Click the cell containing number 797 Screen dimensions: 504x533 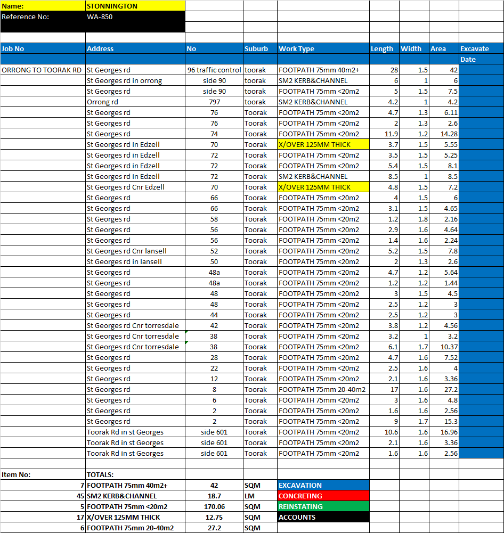tap(214, 102)
